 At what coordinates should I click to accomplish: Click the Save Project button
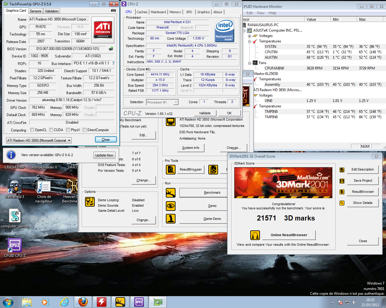363,180
